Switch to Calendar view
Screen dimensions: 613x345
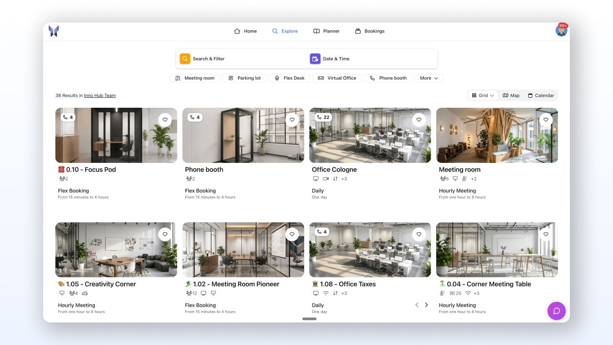541,95
